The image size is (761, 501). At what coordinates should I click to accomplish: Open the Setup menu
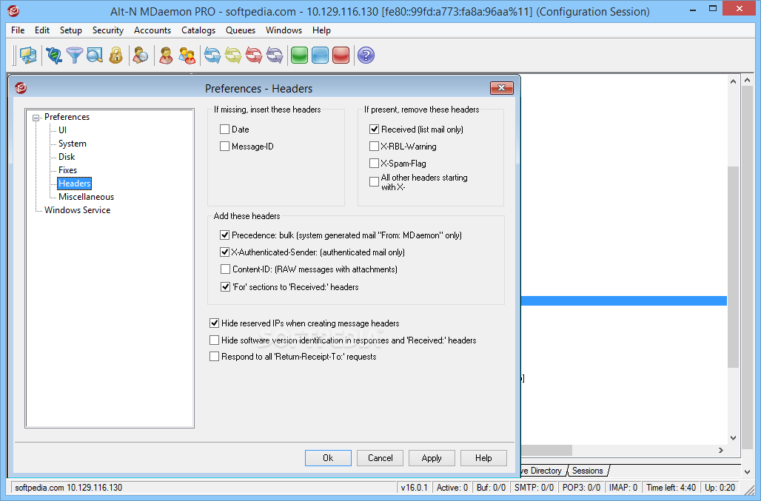tap(71, 30)
